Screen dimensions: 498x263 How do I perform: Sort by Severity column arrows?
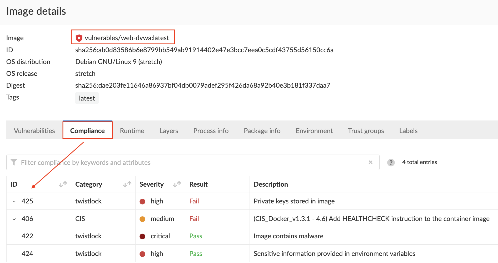[177, 185]
